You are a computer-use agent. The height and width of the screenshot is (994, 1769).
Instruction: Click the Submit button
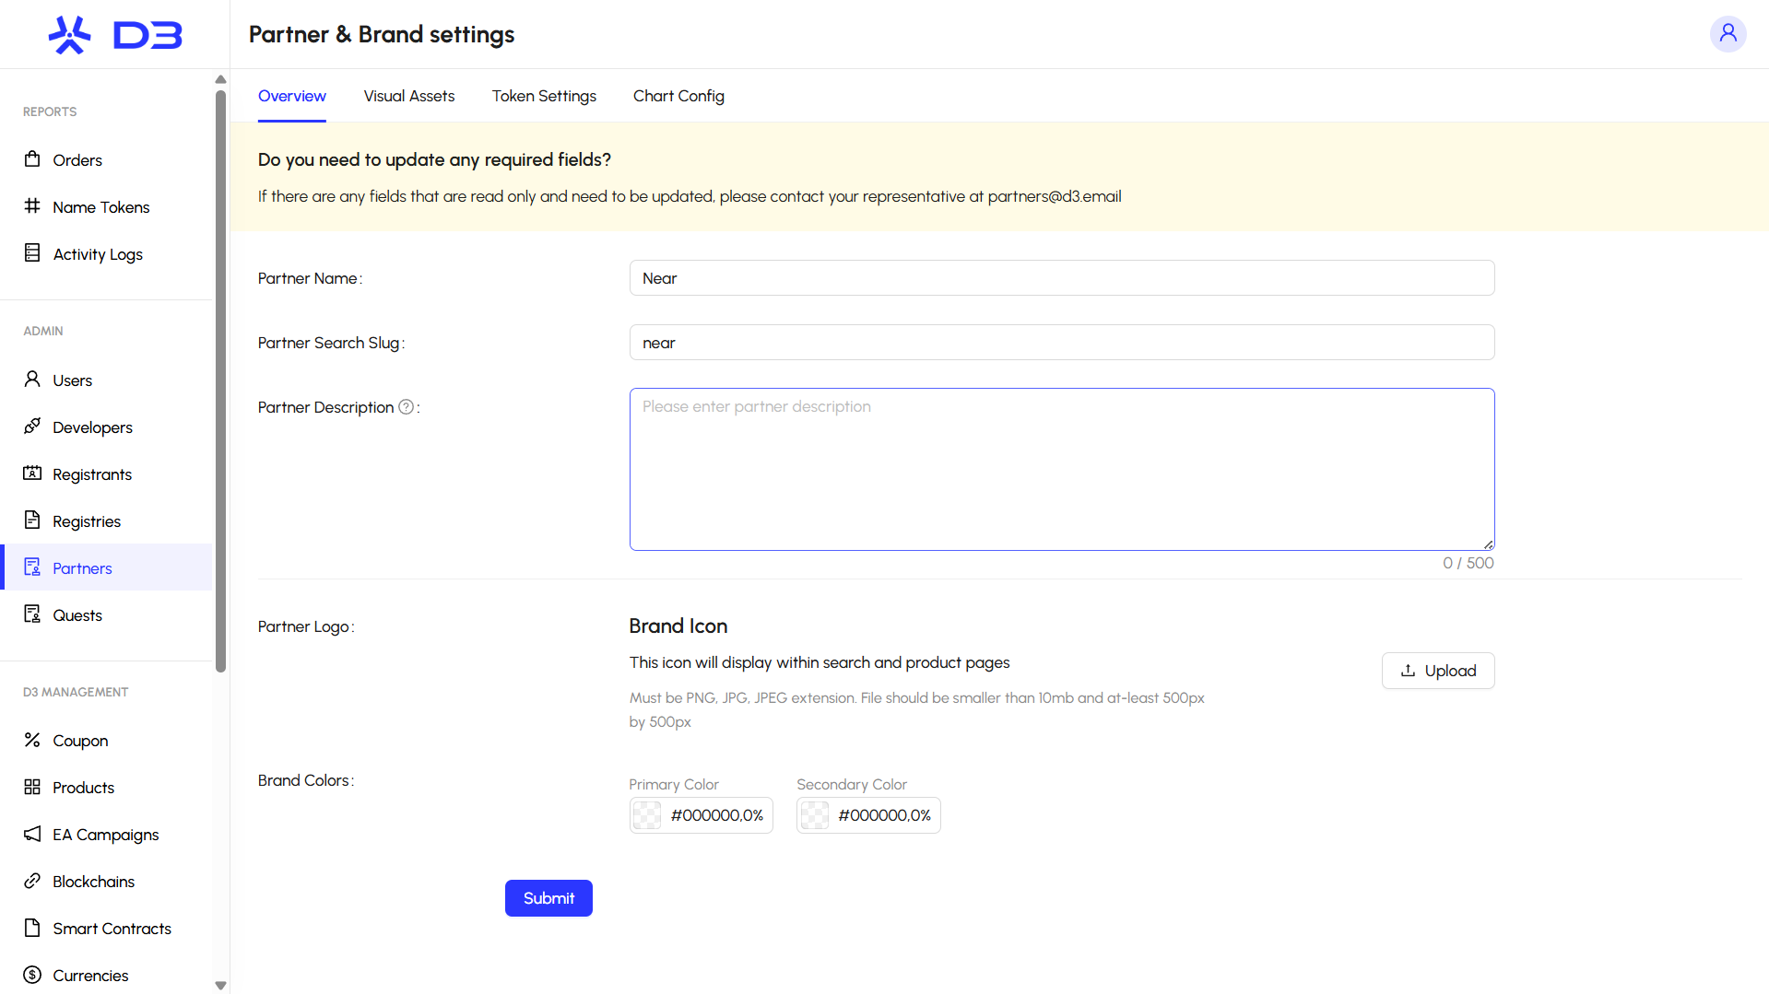click(x=548, y=898)
